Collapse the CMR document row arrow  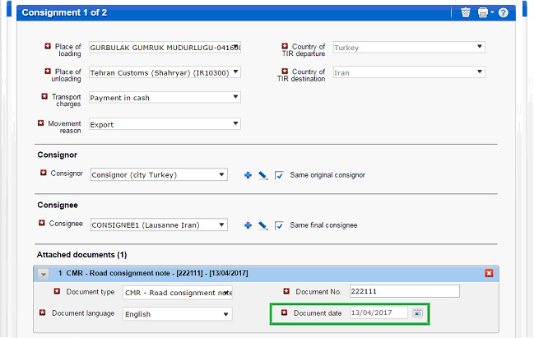coord(44,273)
